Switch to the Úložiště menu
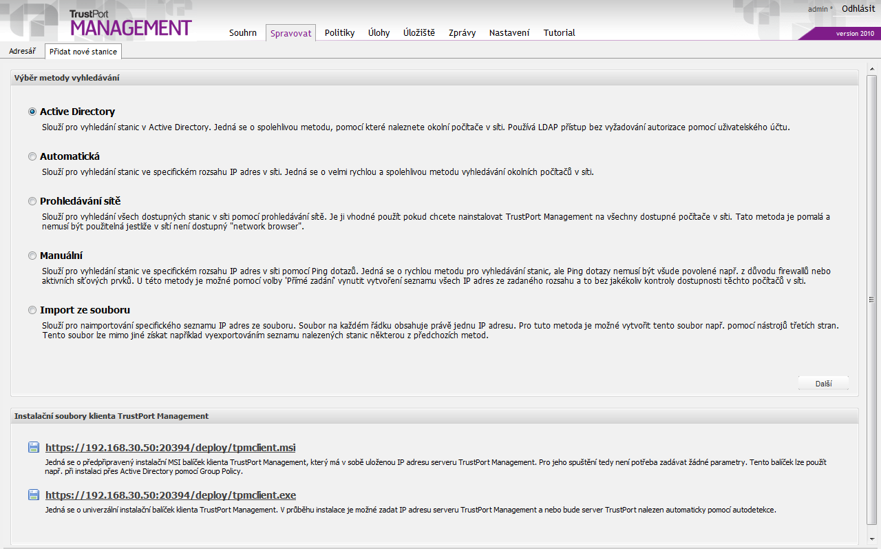Screen dimensions: 881x549 pyautogui.click(x=419, y=33)
